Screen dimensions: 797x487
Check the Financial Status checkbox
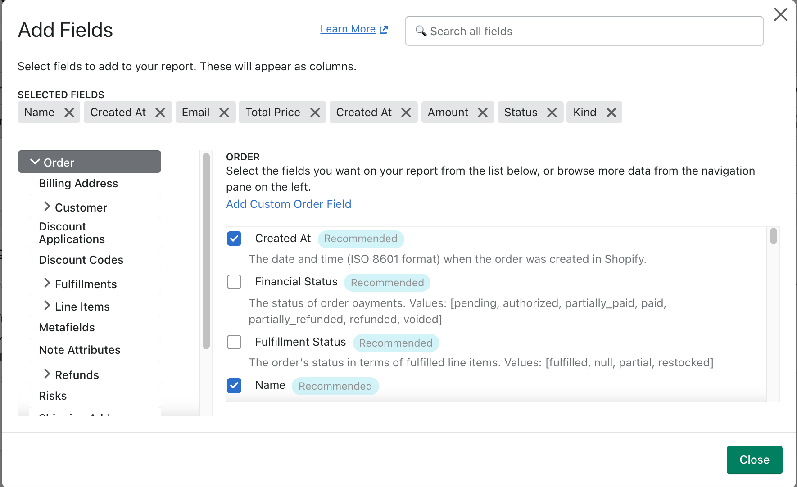coord(234,282)
